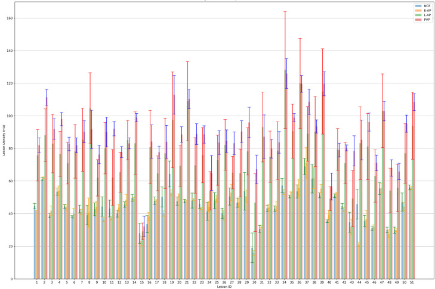Click the 100 y-axis tick label
435x289 pixels.
[x=10, y=116]
